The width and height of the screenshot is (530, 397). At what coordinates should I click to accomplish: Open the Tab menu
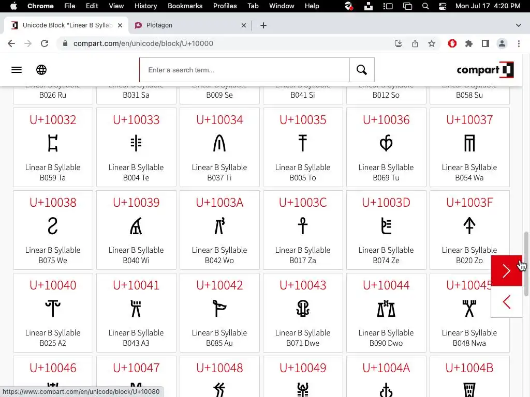(253, 6)
